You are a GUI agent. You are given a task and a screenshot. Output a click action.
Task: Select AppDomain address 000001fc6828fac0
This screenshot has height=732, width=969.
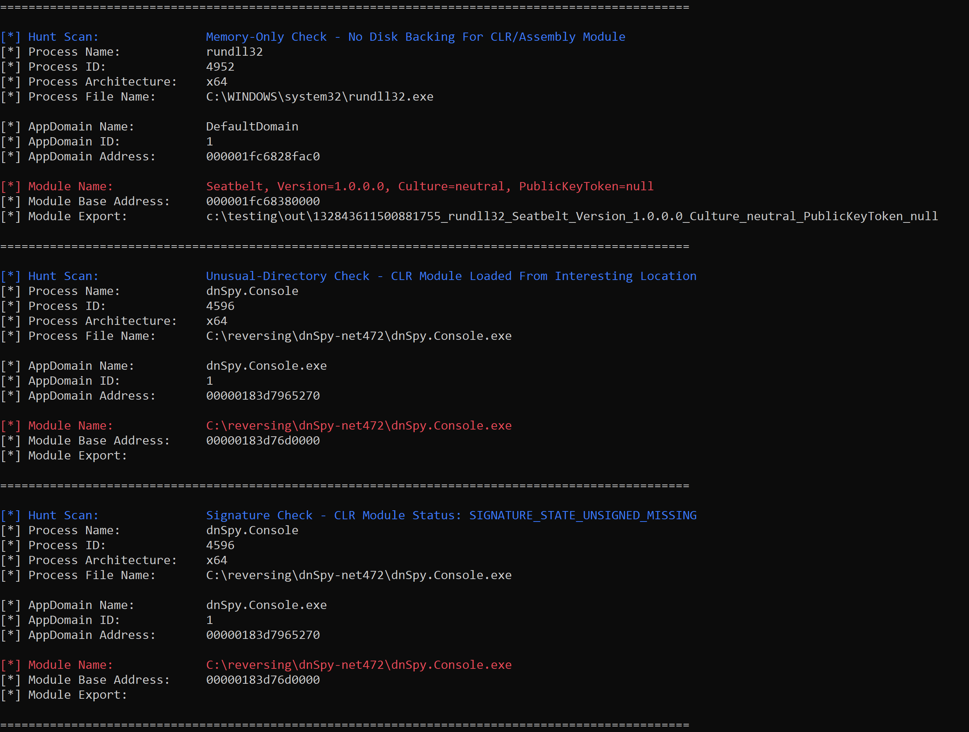[263, 157]
